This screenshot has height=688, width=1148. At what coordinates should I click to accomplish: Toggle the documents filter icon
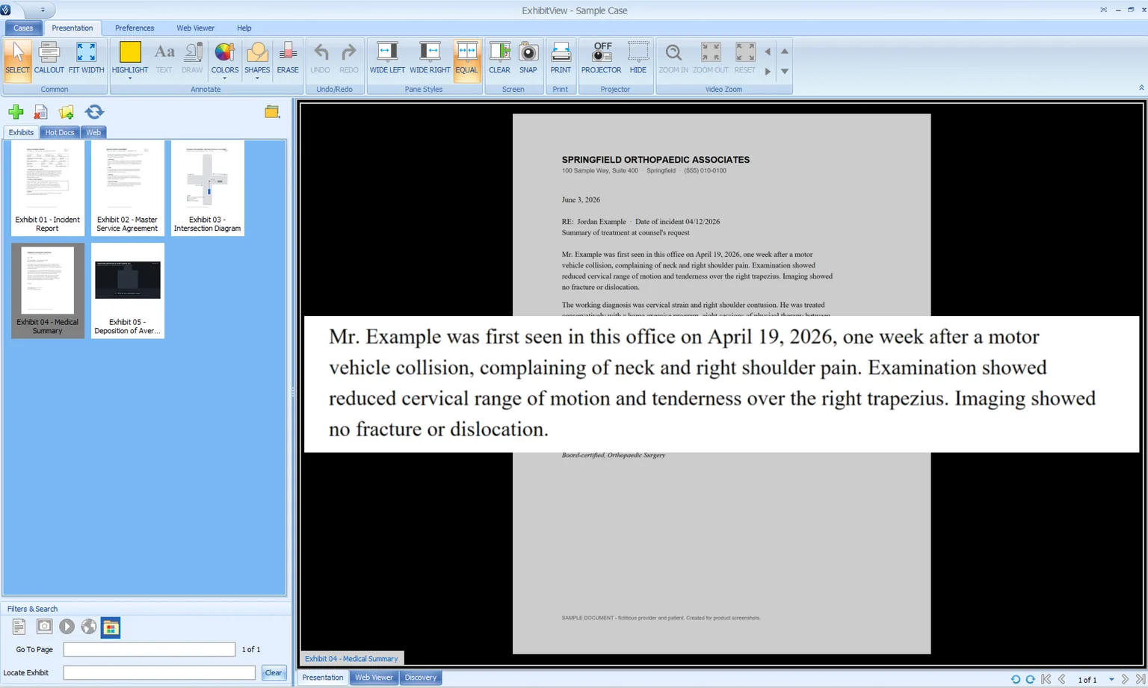click(x=19, y=627)
